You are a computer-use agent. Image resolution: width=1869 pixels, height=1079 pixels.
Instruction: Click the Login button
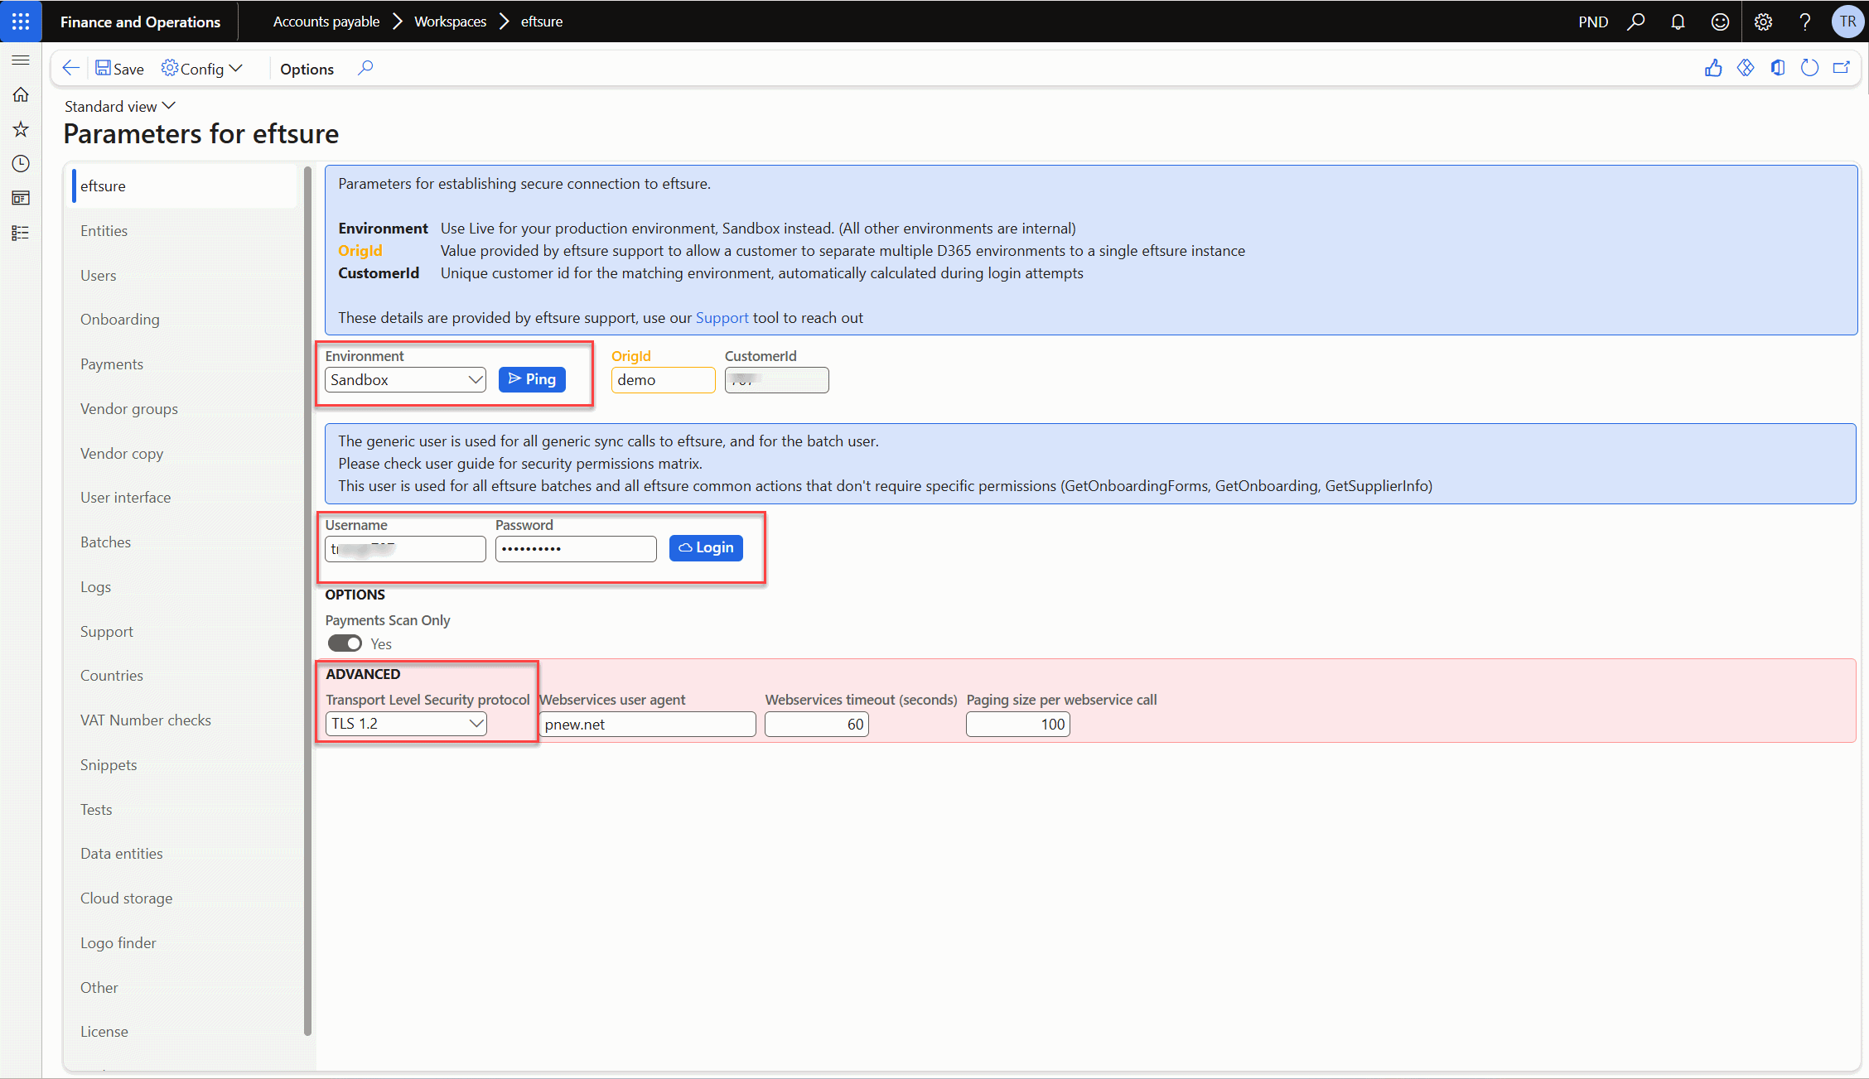tap(706, 548)
